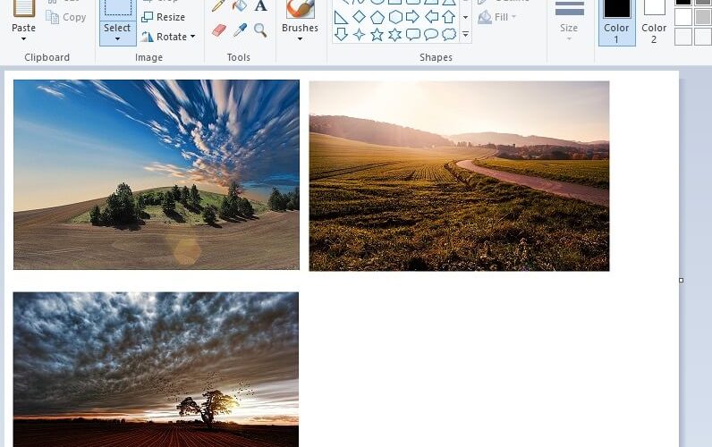The image size is (712, 447).
Task: Select the Eraser tool
Action: (x=218, y=30)
